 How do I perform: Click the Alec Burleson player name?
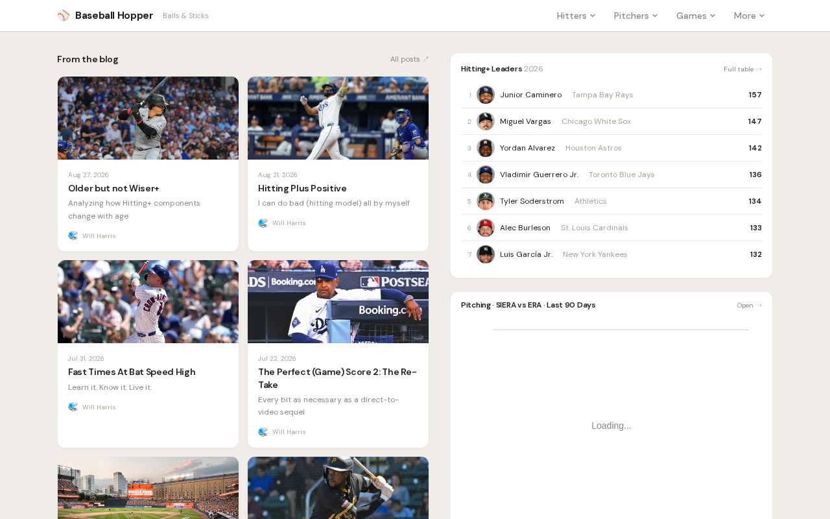pyautogui.click(x=525, y=228)
